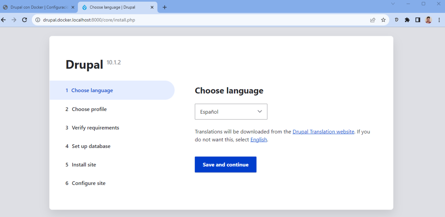
Task: Open the Drupal Translation website link
Action: tap(323, 132)
